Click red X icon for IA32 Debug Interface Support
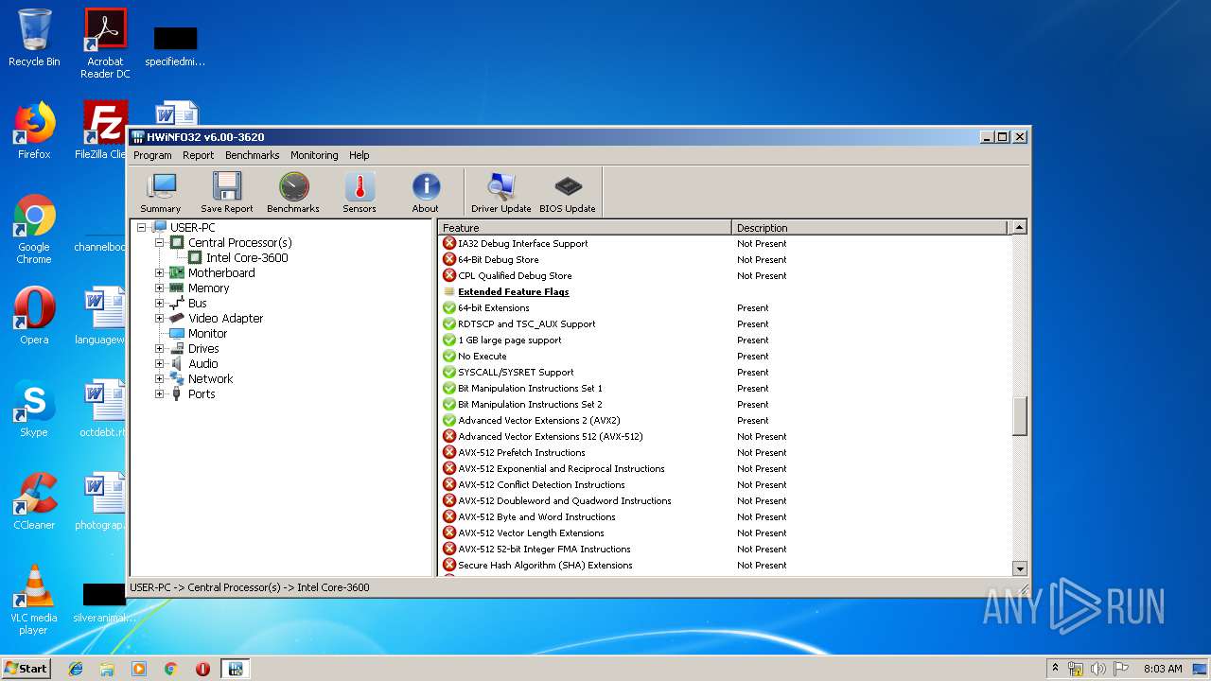1211x681 pixels. (449, 243)
